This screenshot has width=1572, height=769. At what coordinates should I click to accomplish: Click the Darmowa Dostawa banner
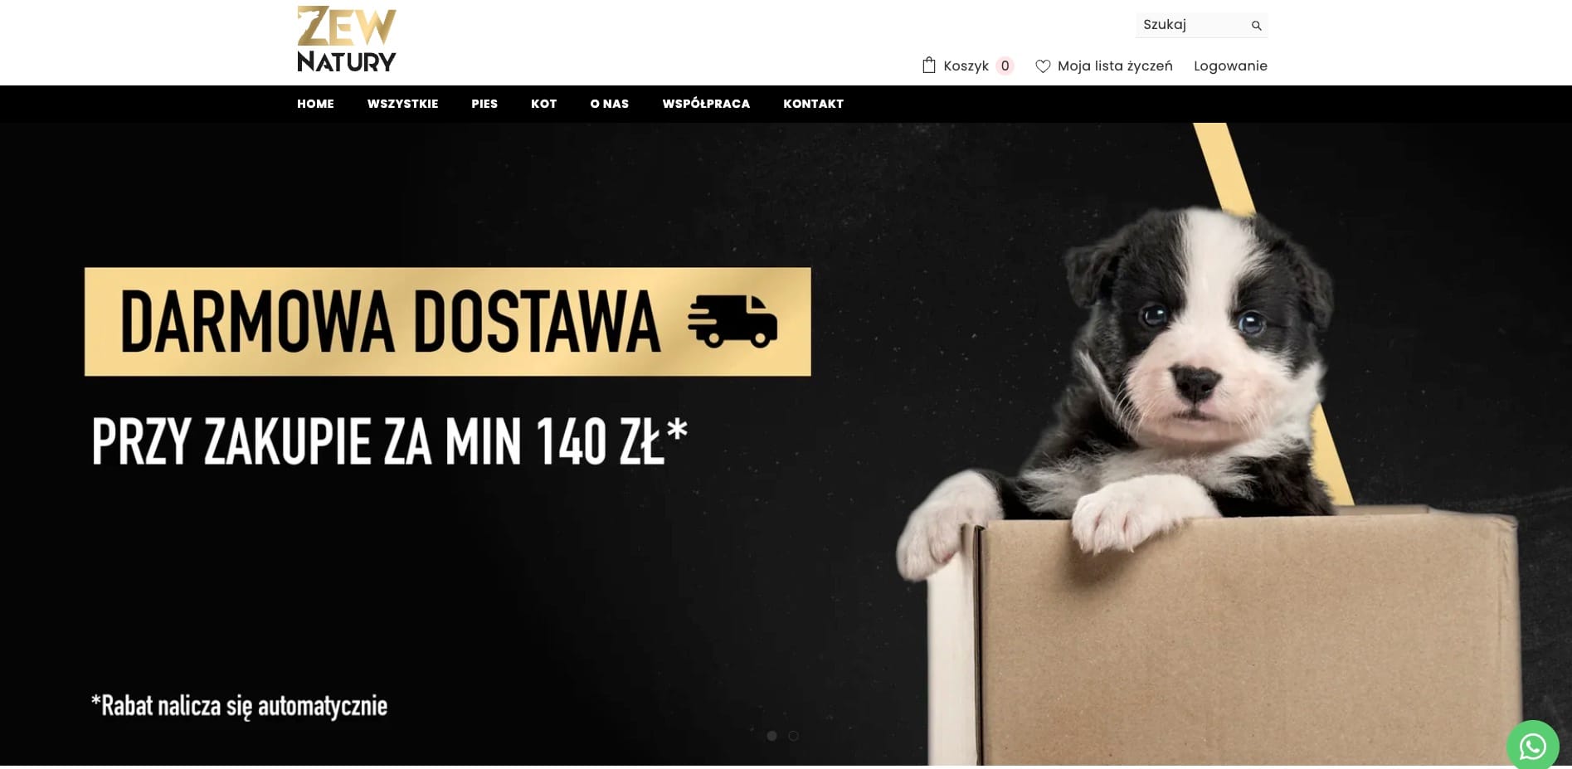(x=448, y=322)
